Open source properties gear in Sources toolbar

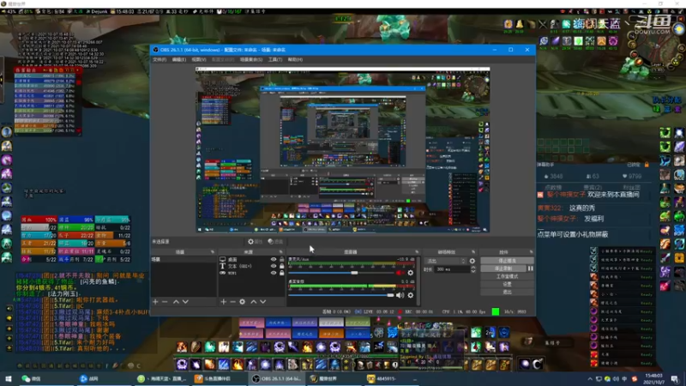243,302
